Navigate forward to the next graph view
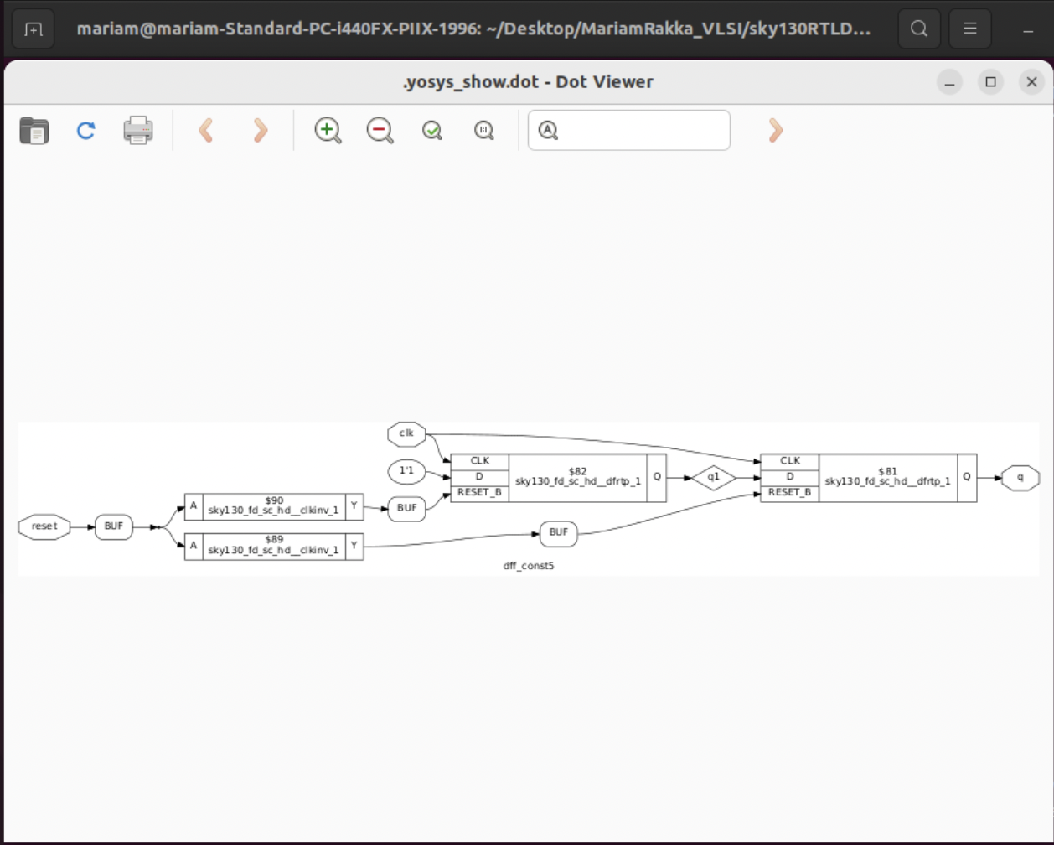The image size is (1054, 845). tap(260, 131)
